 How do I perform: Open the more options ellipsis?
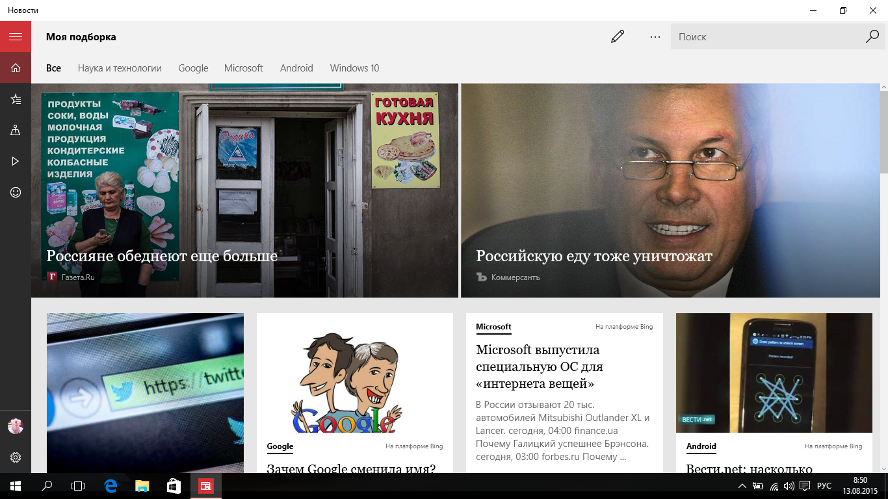pos(655,36)
